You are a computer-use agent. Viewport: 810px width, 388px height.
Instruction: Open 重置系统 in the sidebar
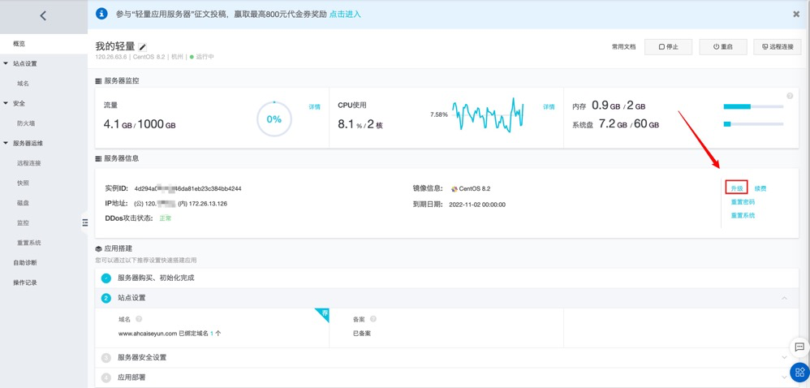(29, 243)
